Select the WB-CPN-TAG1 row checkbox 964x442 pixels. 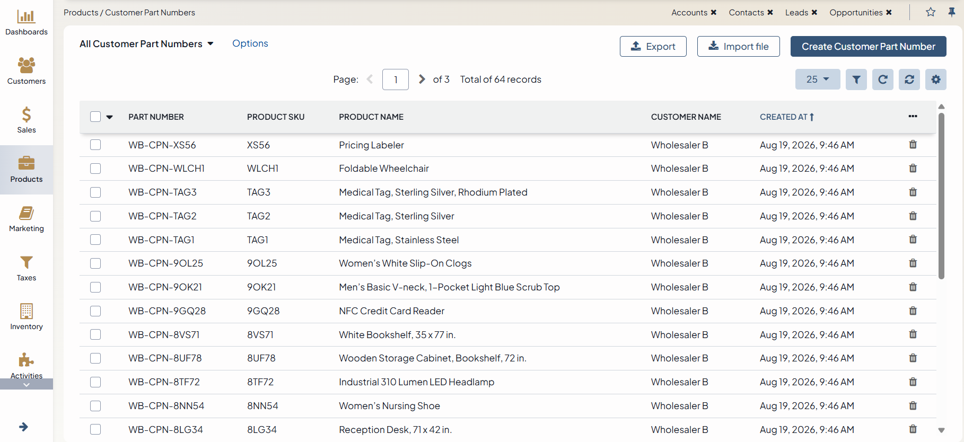[95, 240]
